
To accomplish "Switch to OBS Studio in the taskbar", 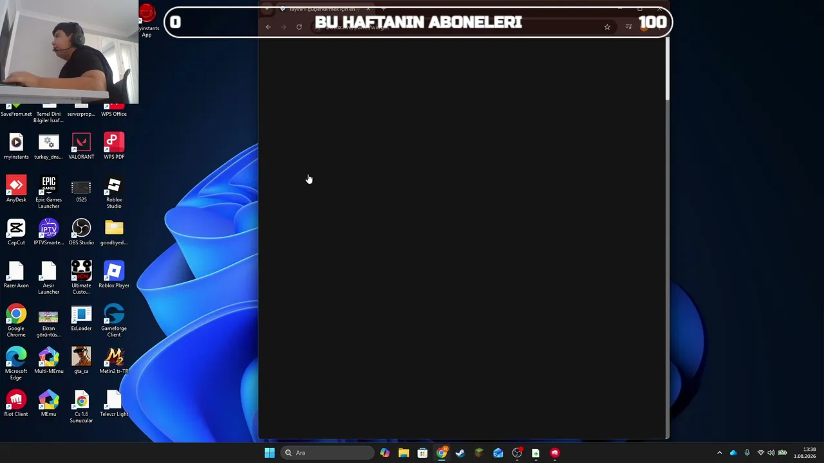I will (517, 453).
